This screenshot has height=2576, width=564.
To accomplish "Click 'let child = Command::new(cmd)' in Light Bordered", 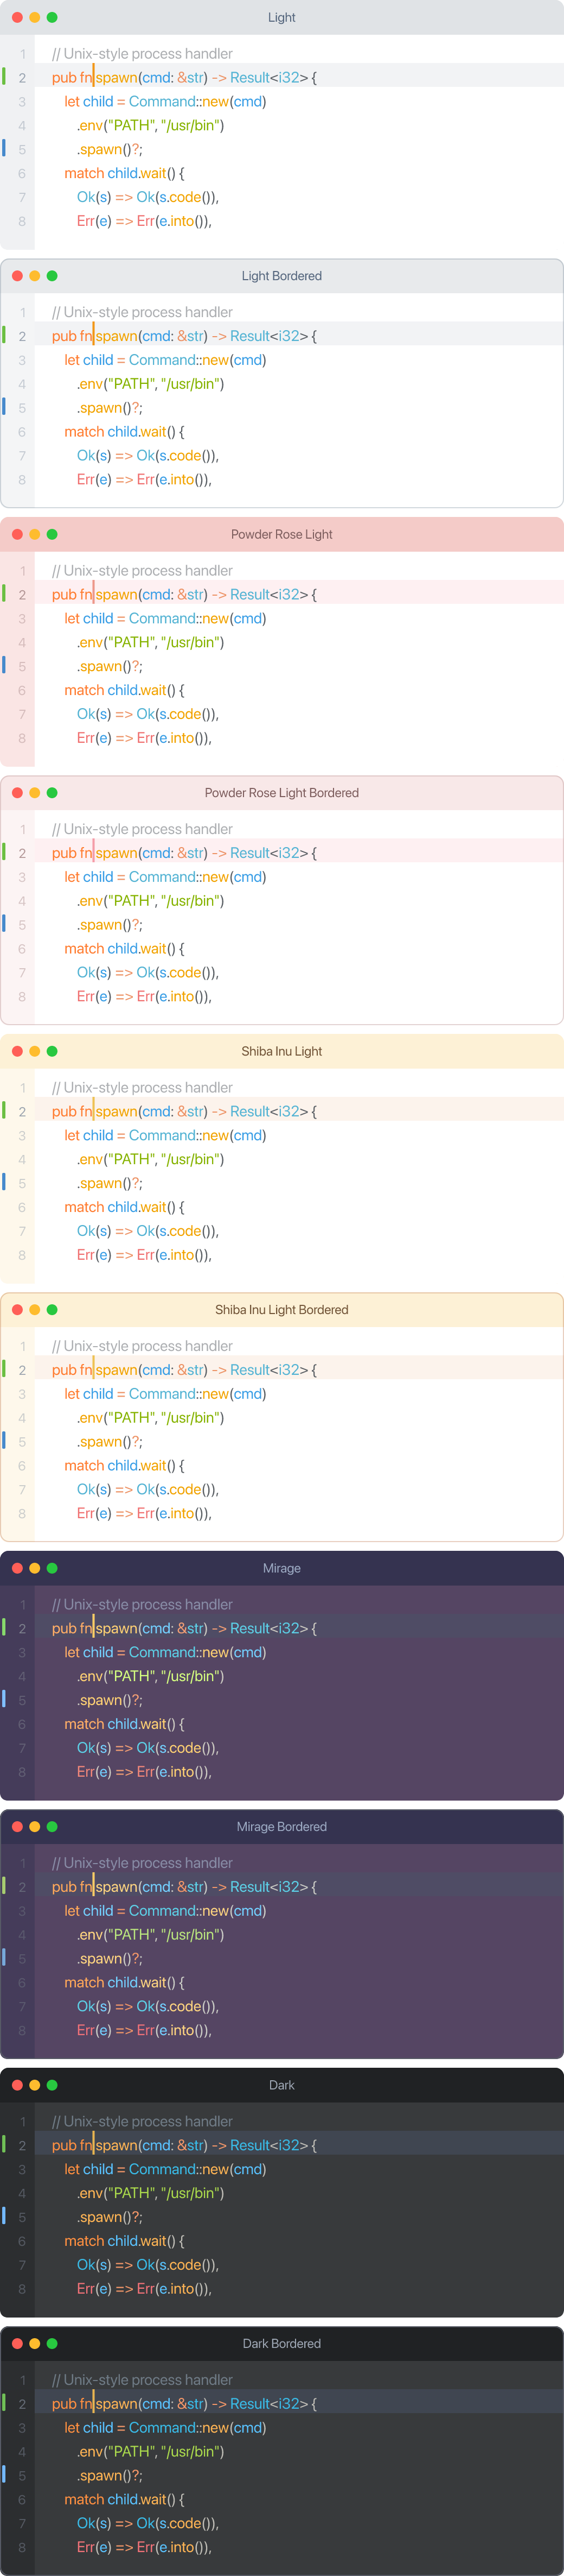I will [x=165, y=360].
